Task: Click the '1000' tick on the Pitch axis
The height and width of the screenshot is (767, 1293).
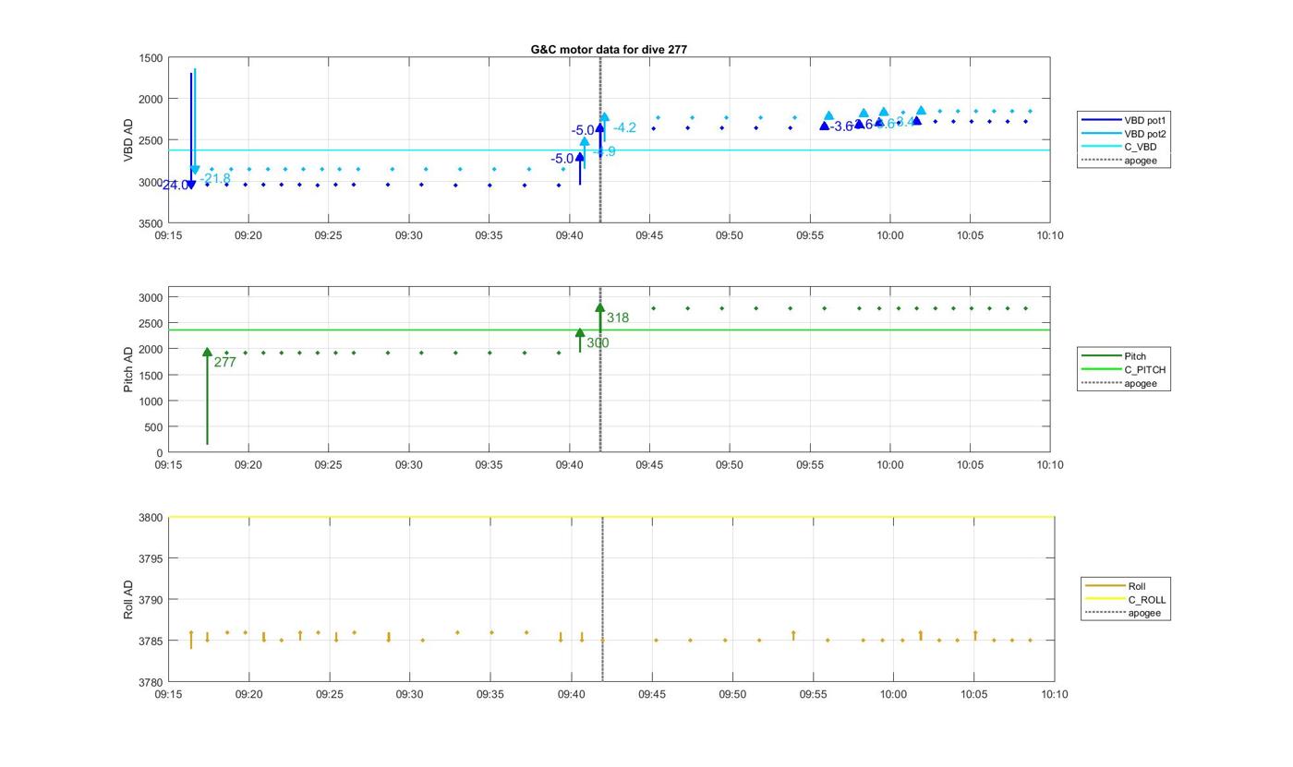Action: [x=151, y=401]
